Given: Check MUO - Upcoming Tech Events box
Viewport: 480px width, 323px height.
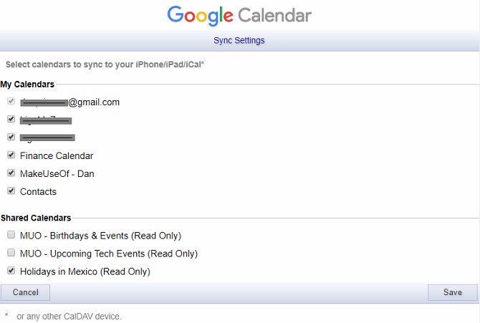Looking at the screenshot, I should coord(11,254).
